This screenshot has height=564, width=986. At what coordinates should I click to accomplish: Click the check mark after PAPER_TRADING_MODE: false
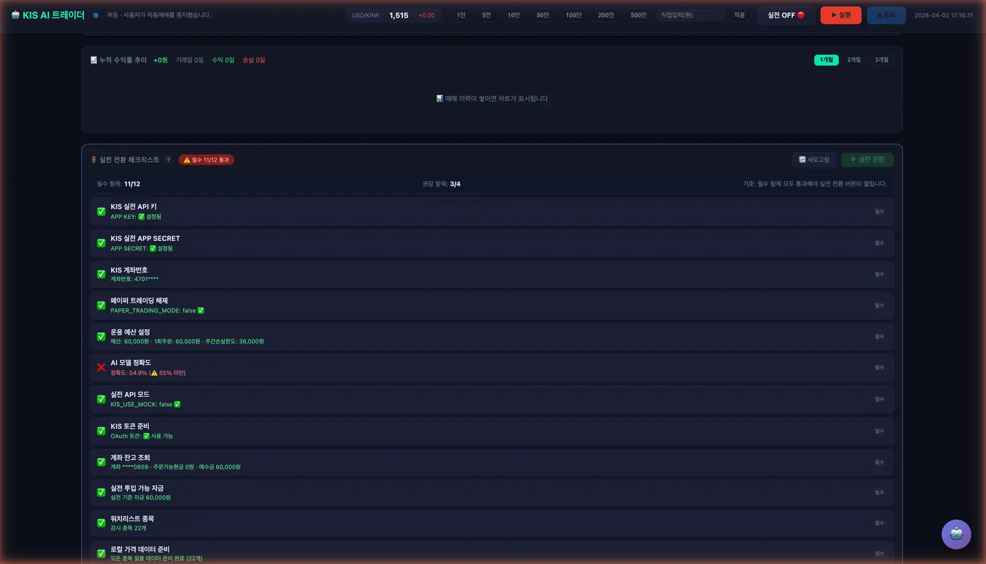coord(201,311)
